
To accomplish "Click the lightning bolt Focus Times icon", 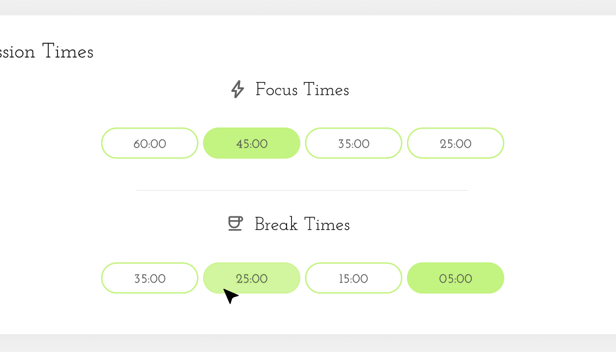I will [237, 89].
